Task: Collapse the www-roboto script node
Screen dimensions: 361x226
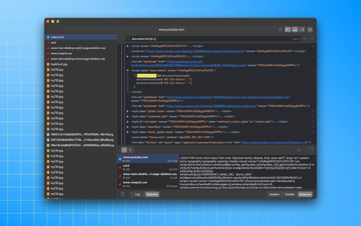Action: click(127, 71)
